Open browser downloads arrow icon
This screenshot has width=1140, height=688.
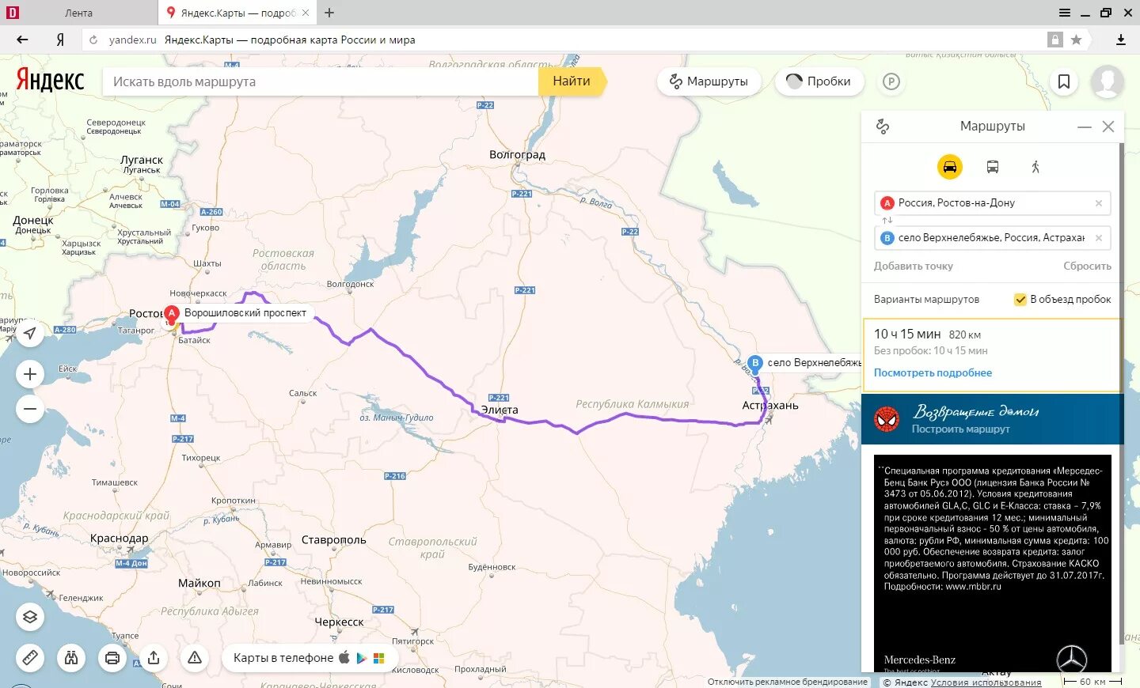tap(1121, 40)
